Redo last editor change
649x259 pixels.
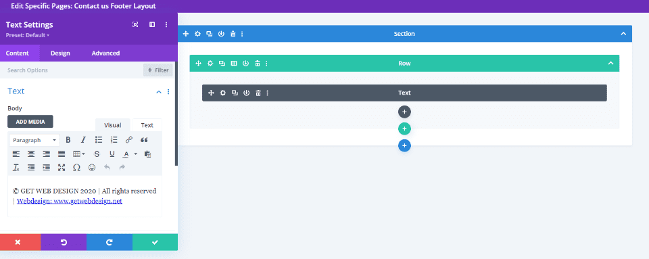pyautogui.click(x=122, y=168)
